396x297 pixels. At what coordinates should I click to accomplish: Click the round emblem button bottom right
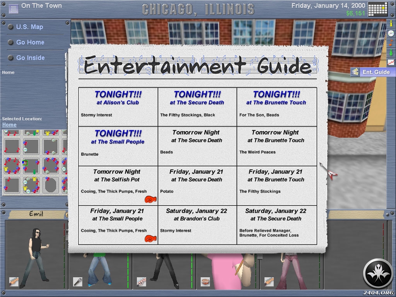(378, 273)
